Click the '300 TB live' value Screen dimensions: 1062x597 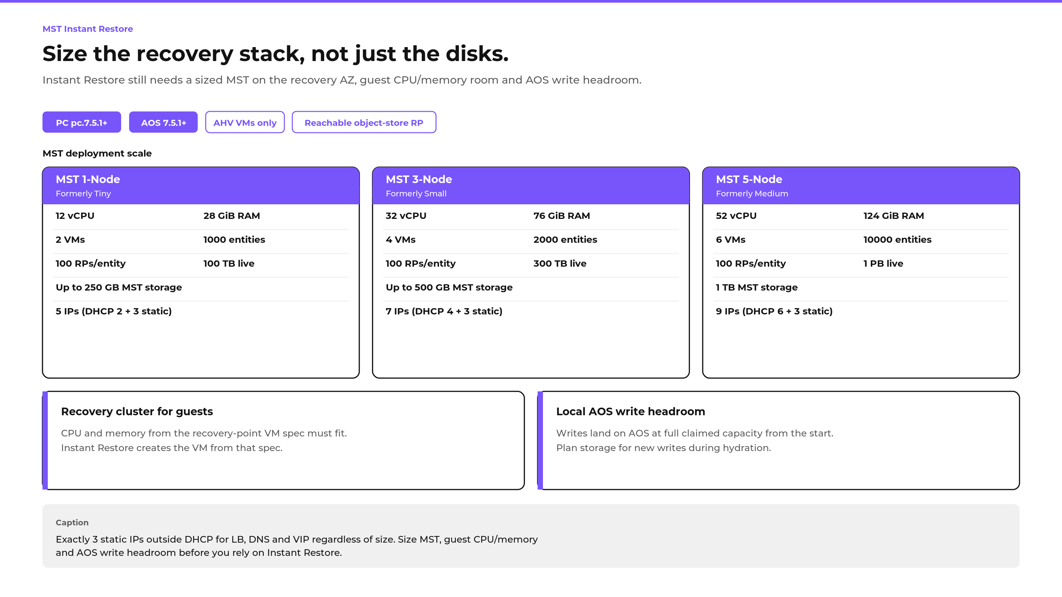tap(560, 264)
